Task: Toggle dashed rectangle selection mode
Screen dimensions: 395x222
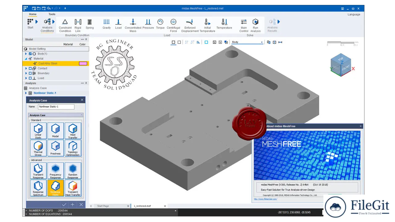Action: pyautogui.click(x=179, y=42)
